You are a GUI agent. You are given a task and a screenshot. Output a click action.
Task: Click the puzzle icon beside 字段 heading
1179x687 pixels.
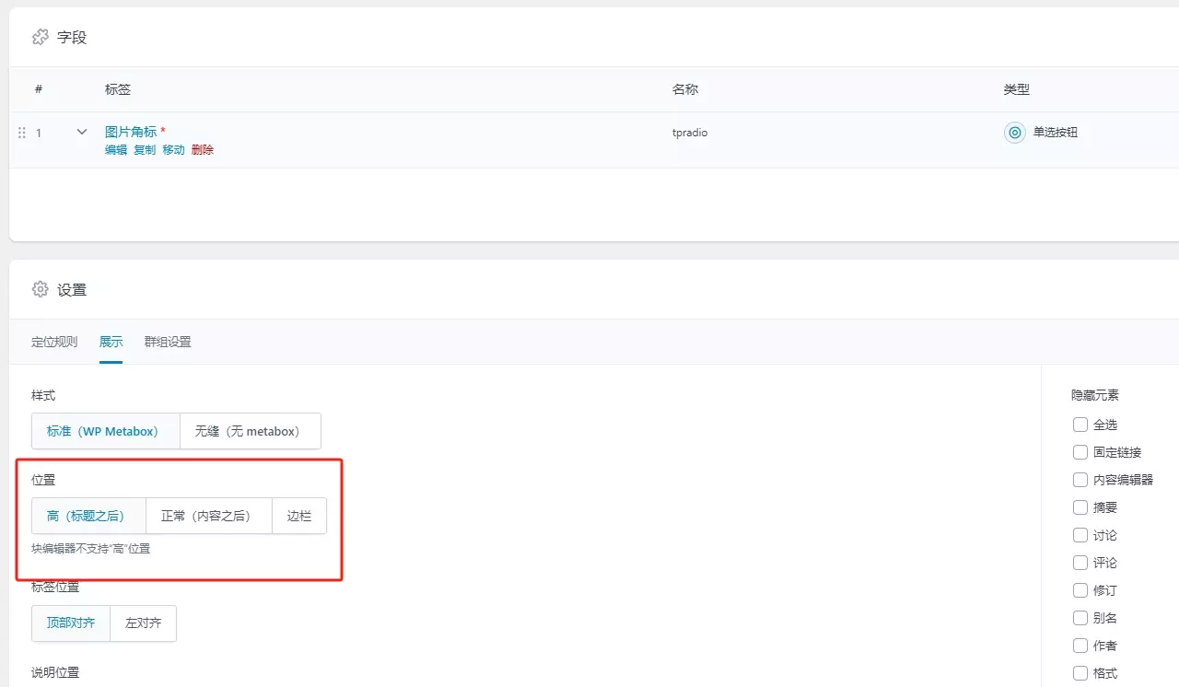click(x=40, y=37)
